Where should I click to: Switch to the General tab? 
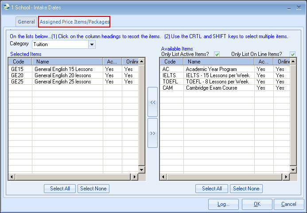pos(26,22)
